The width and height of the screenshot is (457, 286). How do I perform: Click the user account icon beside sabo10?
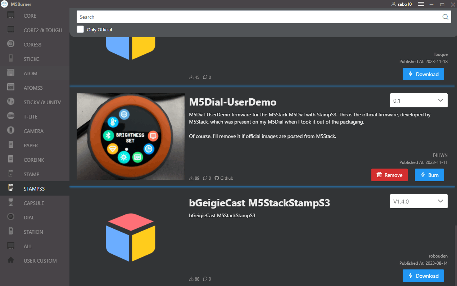393,4
